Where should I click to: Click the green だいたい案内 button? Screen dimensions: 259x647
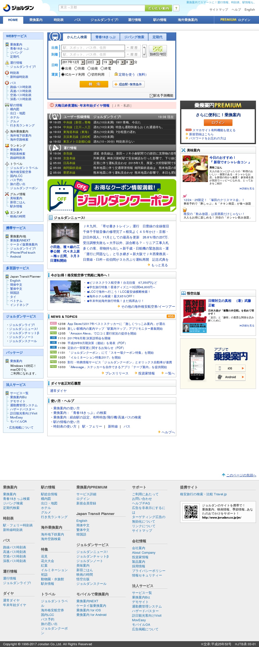[x=158, y=8]
